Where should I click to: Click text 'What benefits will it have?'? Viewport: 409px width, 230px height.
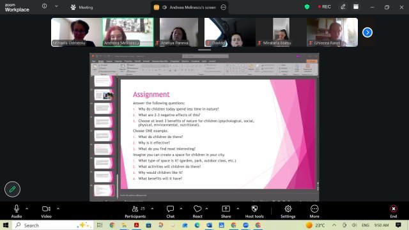click(x=160, y=179)
